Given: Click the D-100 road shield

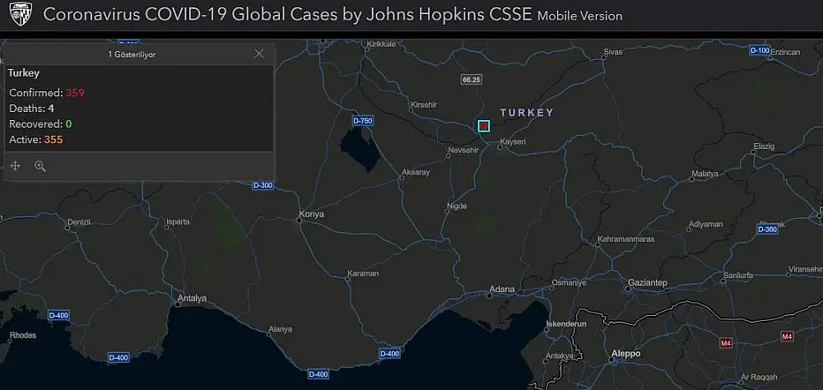Looking at the screenshot, I should coord(760,50).
